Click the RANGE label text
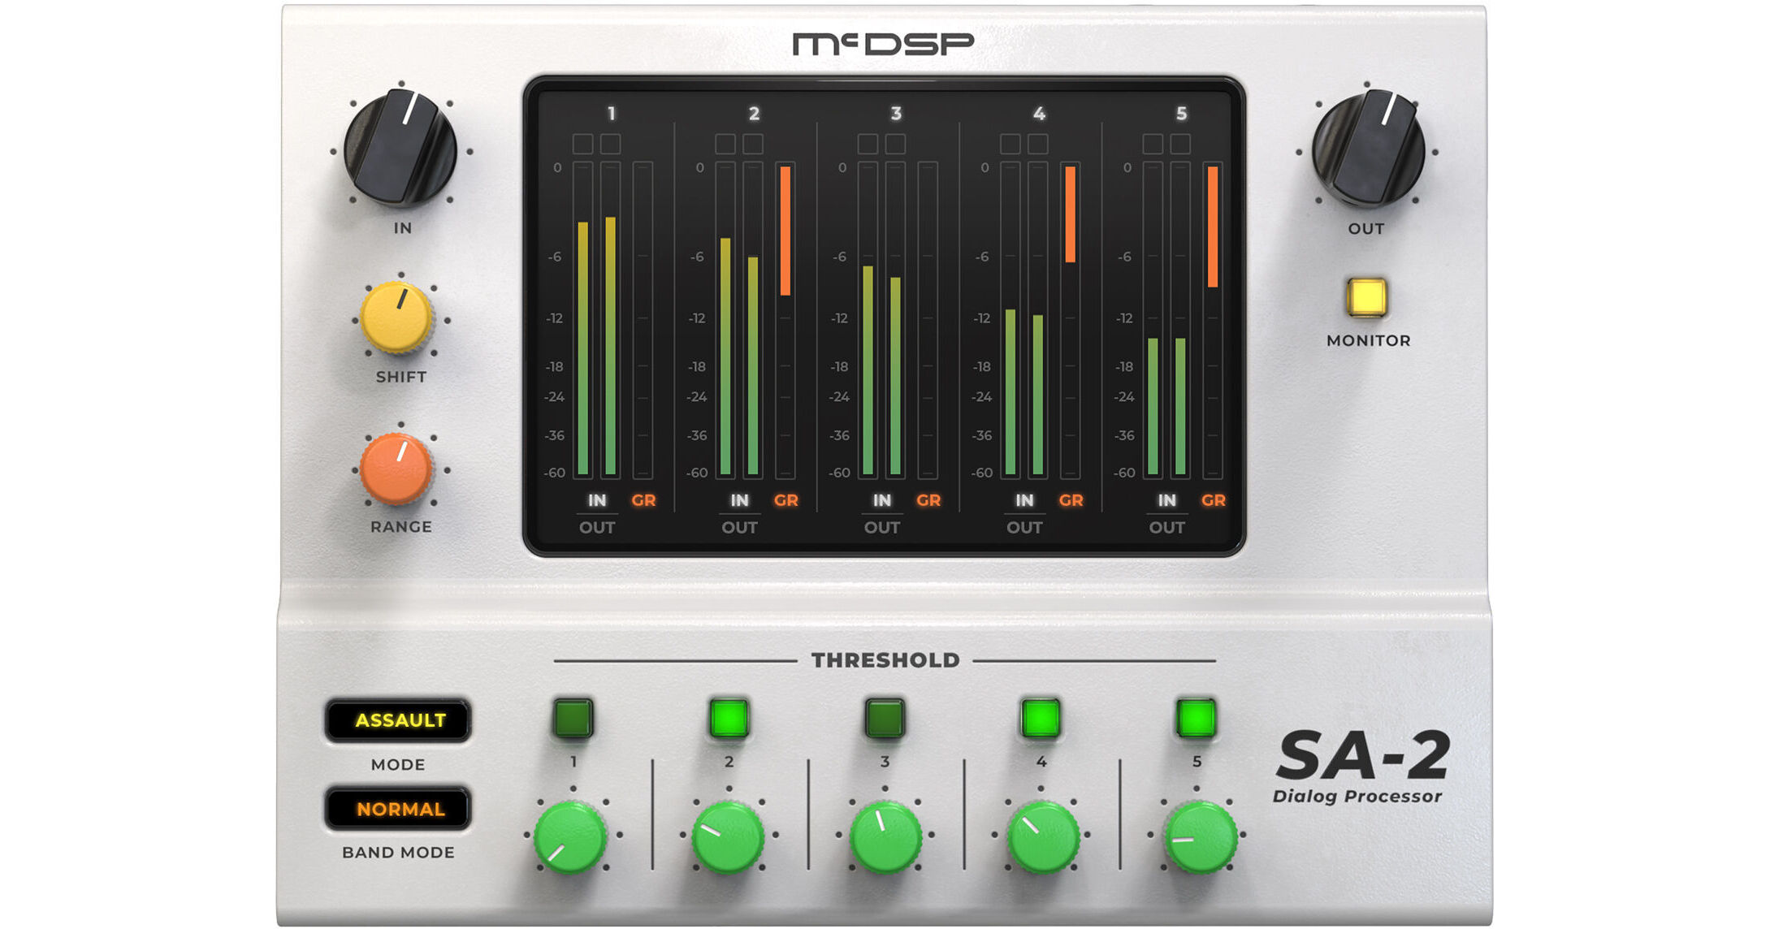This screenshot has width=1770, height=929. [x=401, y=527]
